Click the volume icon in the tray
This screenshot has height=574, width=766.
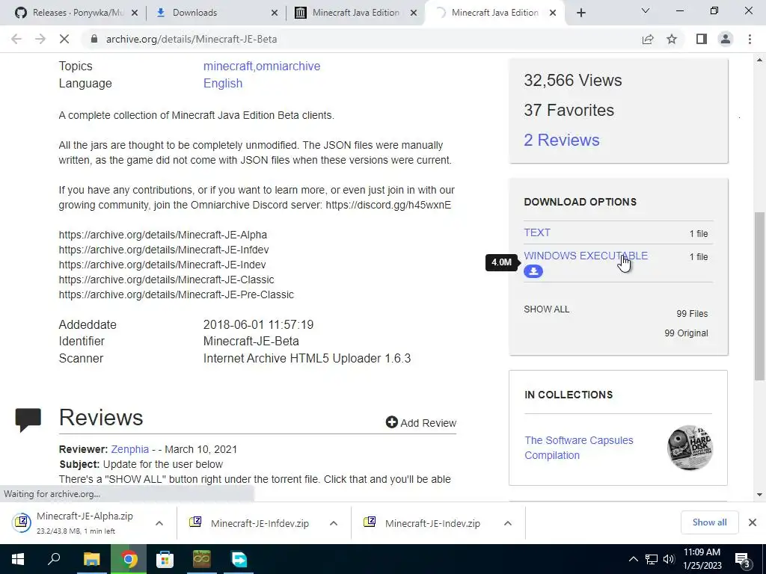click(x=669, y=559)
